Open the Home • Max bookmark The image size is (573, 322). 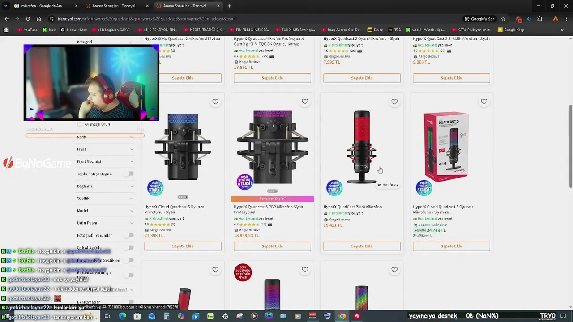(x=73, y=30)
